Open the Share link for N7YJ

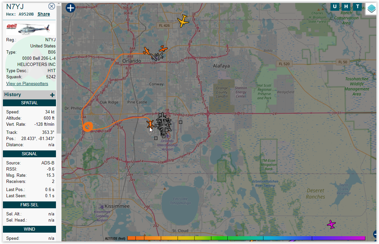coord(44,14)
